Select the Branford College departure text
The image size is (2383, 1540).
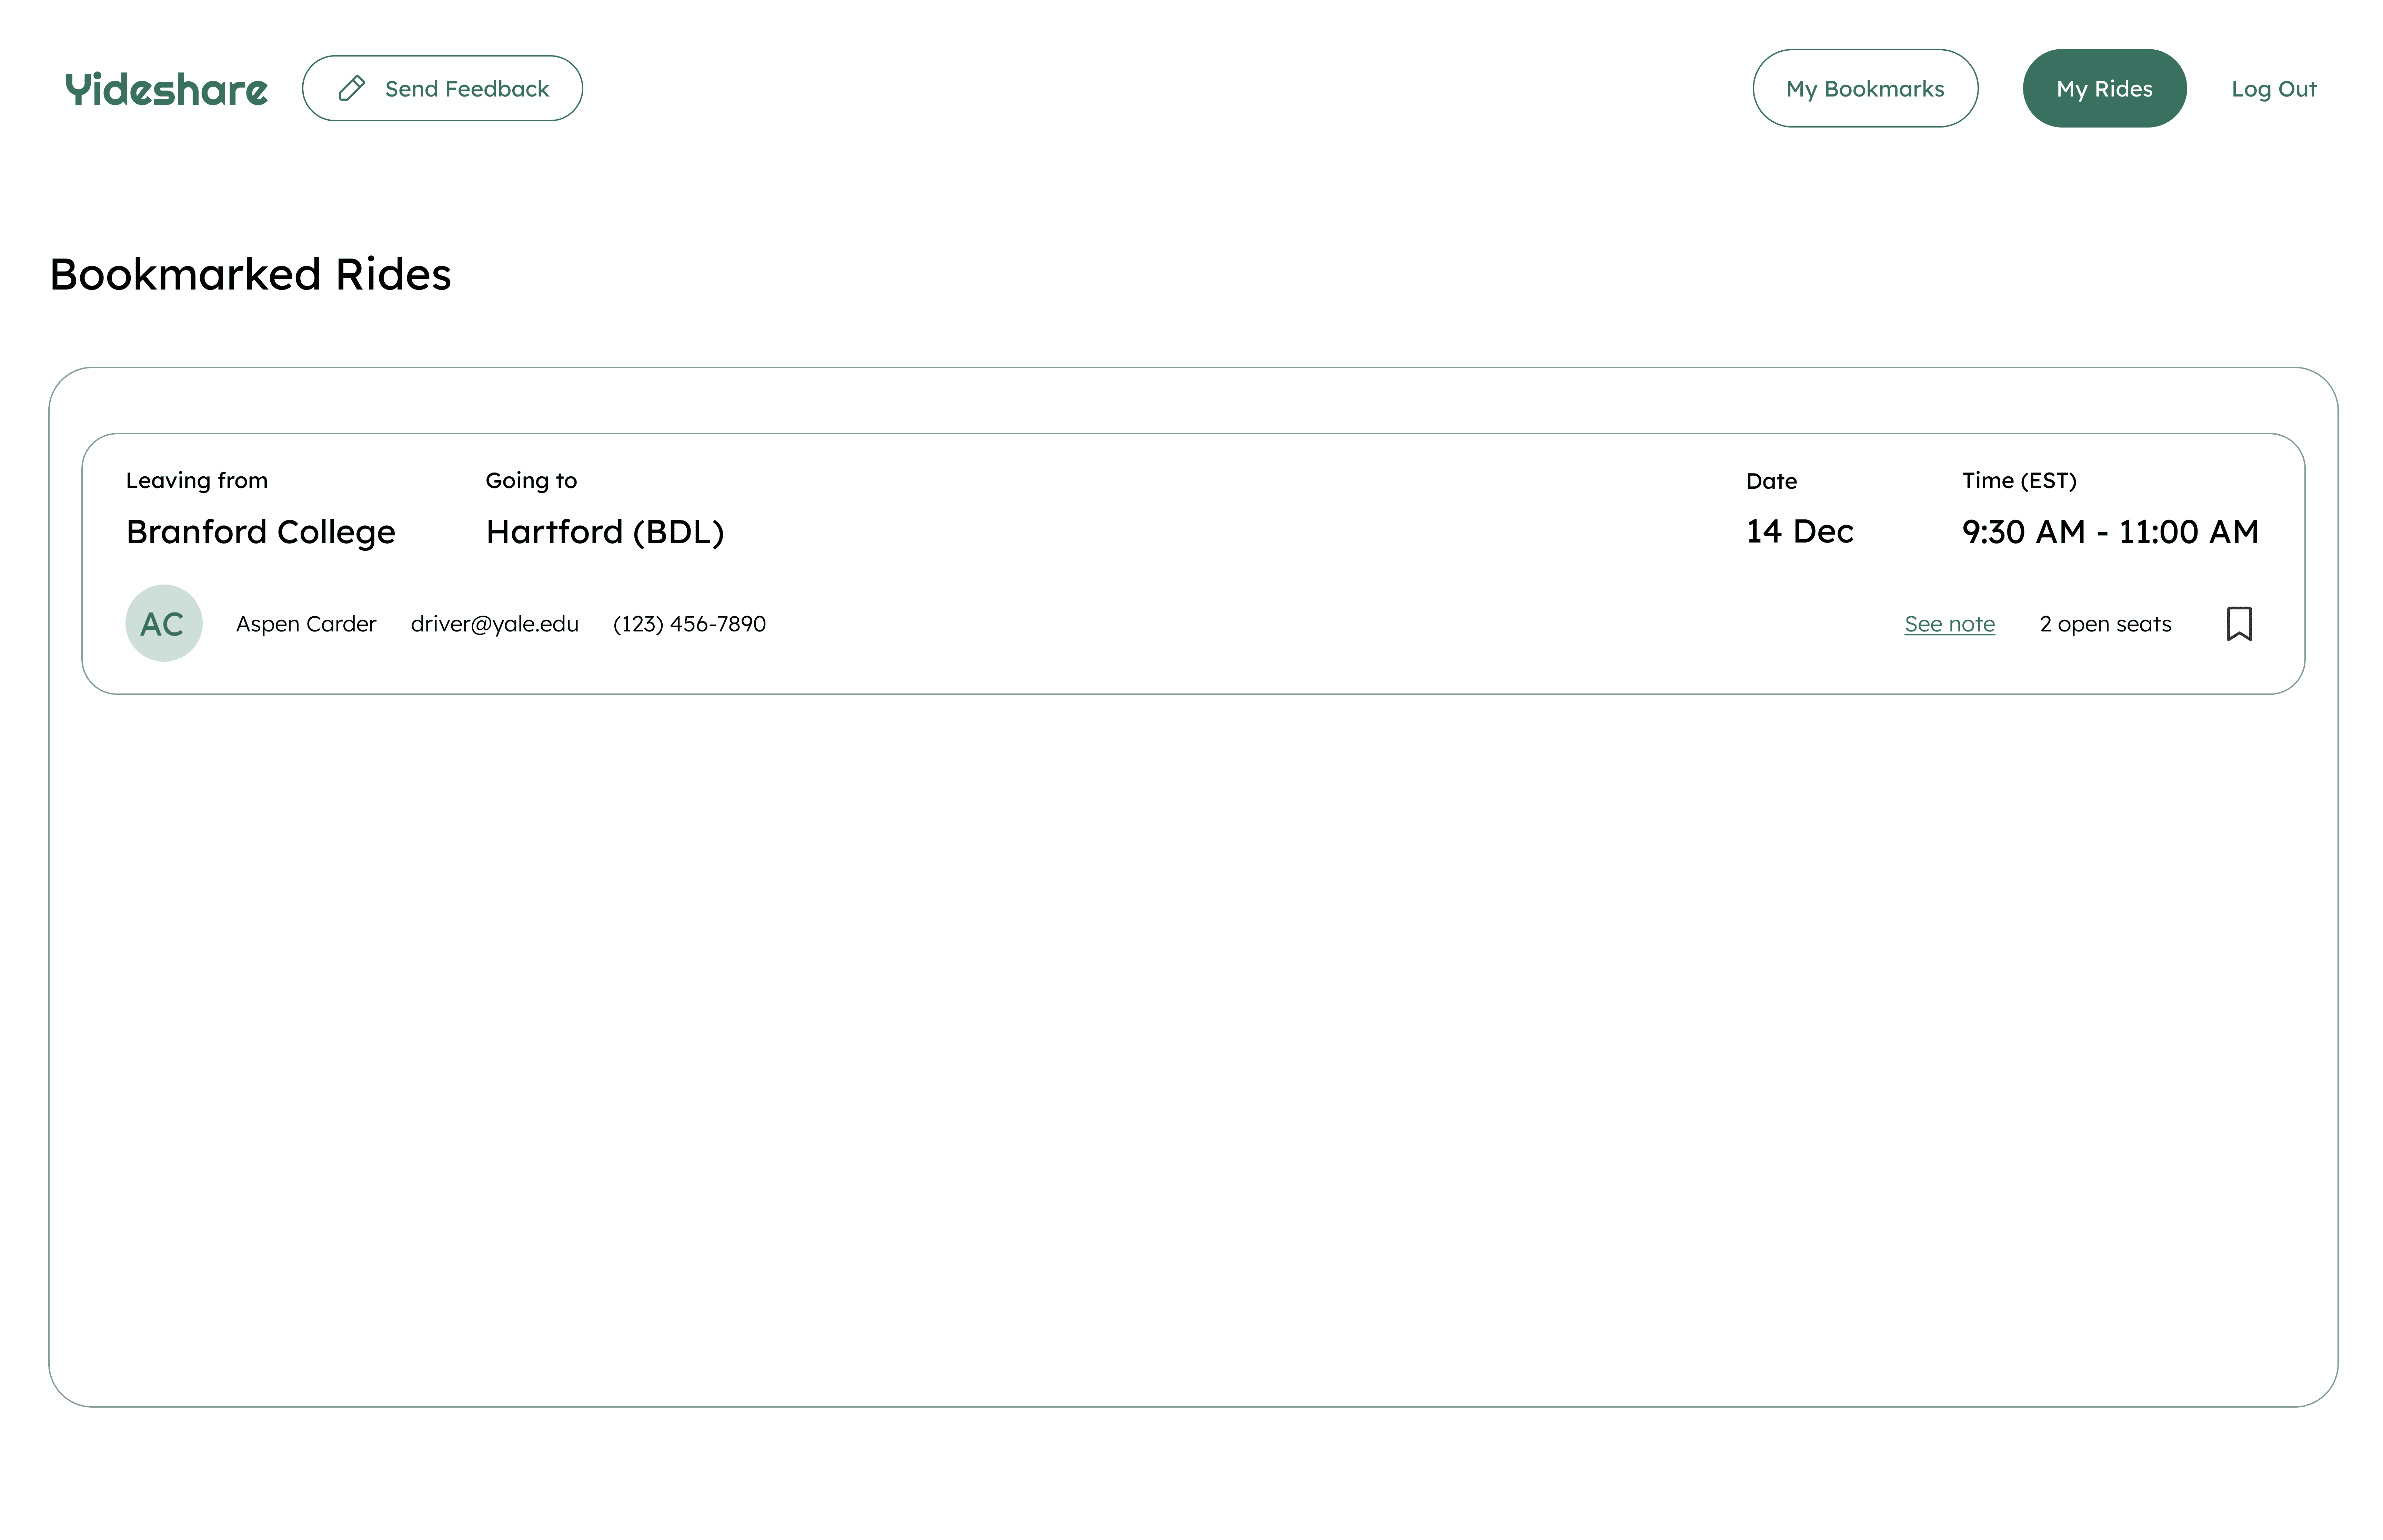click(x=260, y=532)
